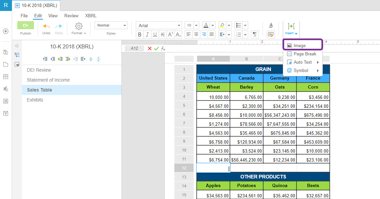Click the document outline icon in panel

coord(17,55)
